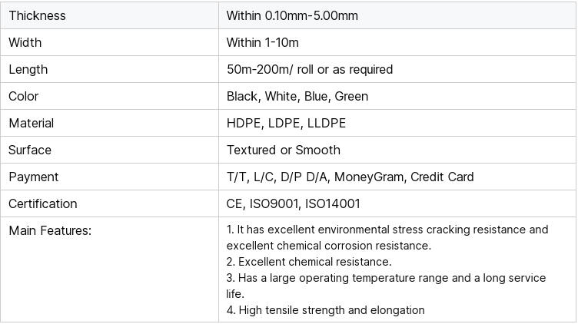Click the Surface row label
The image size is (578, 324).
pyautogui.click(x=30, y=150)
